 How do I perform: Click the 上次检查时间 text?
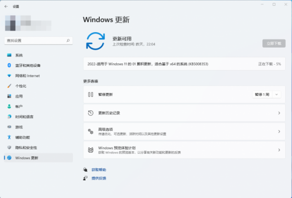[134, 44]
